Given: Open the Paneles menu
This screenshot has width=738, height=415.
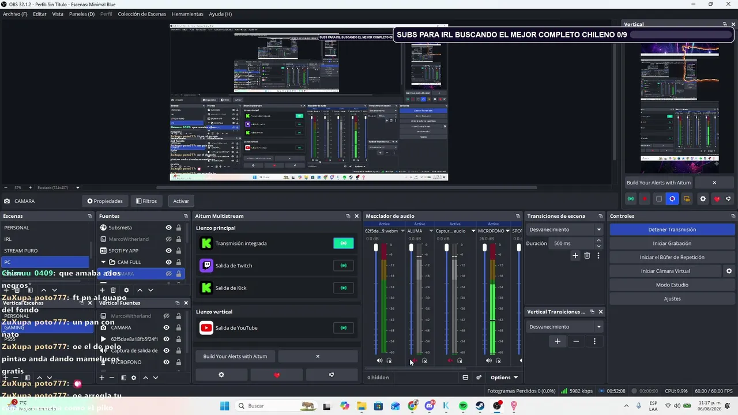Looking at the screenshot, I should (x=82, y=14).
